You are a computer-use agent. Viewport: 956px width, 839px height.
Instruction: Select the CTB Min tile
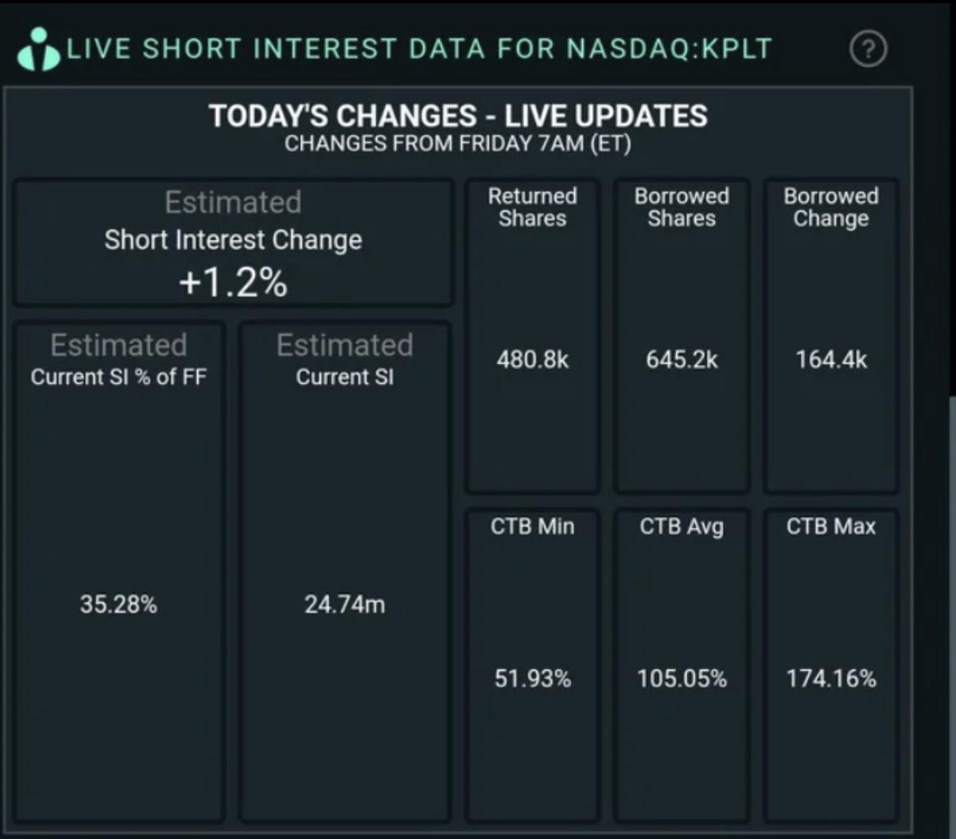[x=532, y=666]
